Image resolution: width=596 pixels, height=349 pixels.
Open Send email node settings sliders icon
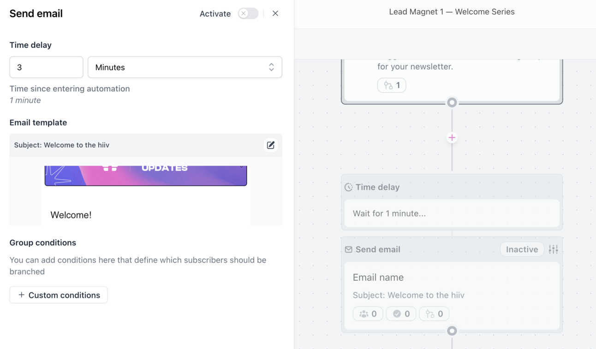pyautogui.click(x=553, y=249)
